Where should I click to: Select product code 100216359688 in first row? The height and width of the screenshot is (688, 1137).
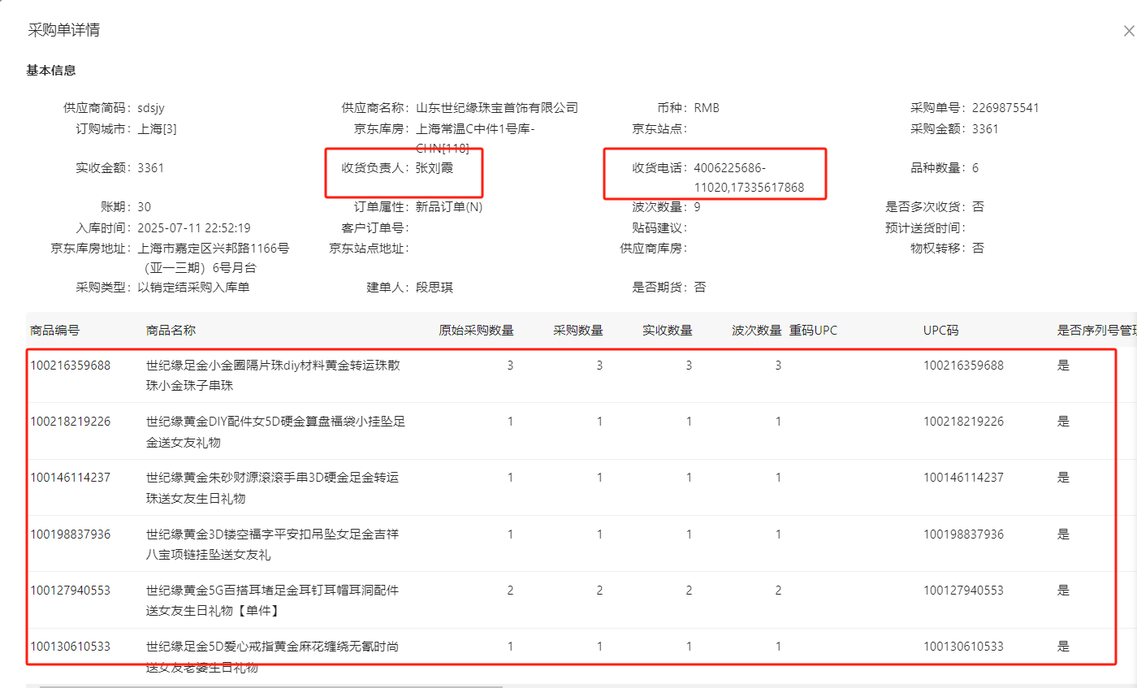tap(70, 366)
